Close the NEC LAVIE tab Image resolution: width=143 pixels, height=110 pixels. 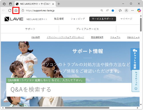pyautogui.click(x=53, y=4)
